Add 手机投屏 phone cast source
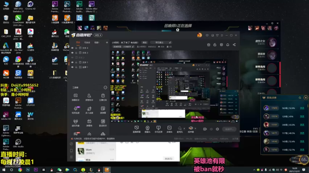The image size is (309, 173). 158,129
